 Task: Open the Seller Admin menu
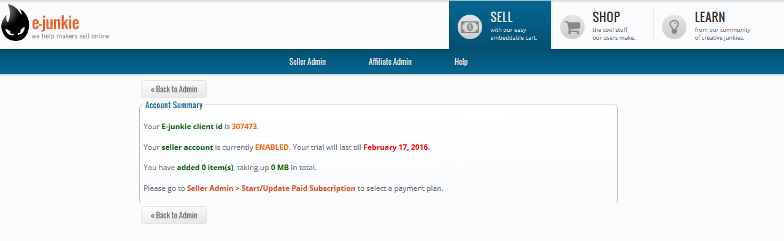307,62
